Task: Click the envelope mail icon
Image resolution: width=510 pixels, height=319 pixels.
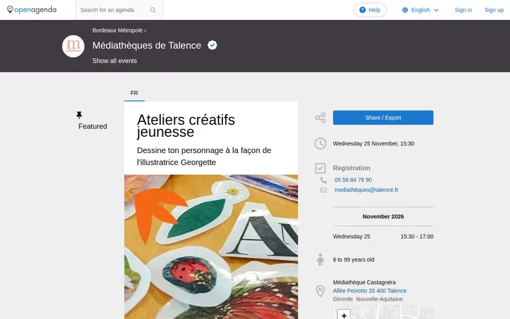Action: click(x=323, y=190)
